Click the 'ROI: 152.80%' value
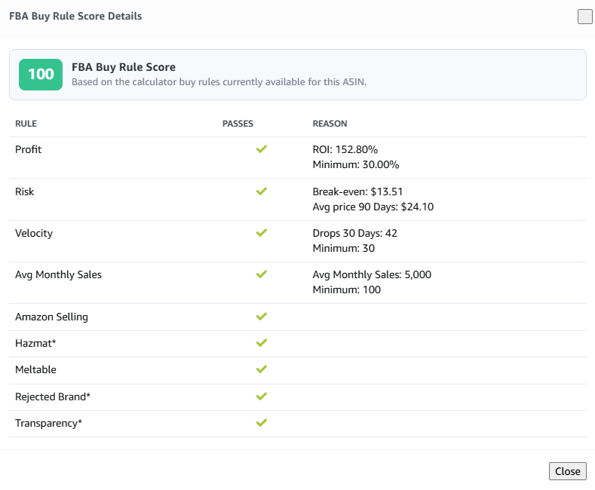Image resolution: width=595 pixels, height=490 pixels. (x=345, y=149)
